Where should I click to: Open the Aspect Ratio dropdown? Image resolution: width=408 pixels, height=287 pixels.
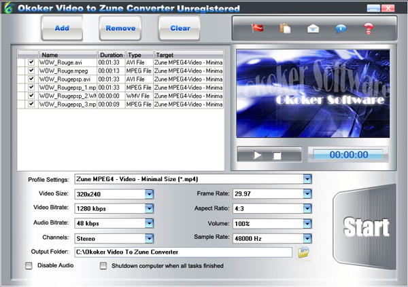pyautogui.click(x=307, y=208)
